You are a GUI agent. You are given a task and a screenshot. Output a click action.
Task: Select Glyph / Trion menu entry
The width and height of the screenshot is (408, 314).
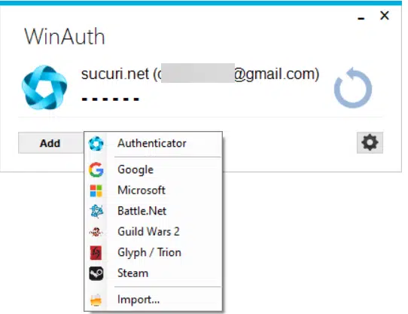coord(154,252)
